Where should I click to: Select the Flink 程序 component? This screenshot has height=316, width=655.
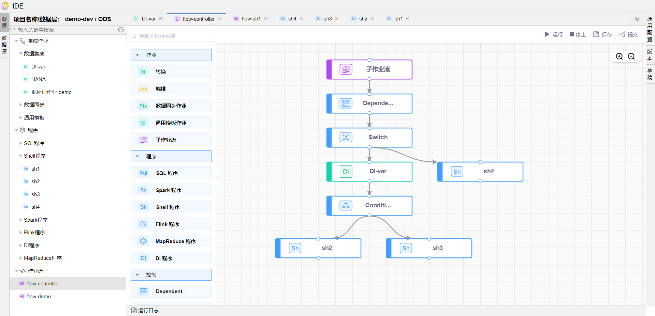tap(171, 224)
